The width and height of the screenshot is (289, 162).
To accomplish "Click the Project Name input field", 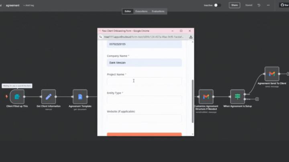I will 144,81.
